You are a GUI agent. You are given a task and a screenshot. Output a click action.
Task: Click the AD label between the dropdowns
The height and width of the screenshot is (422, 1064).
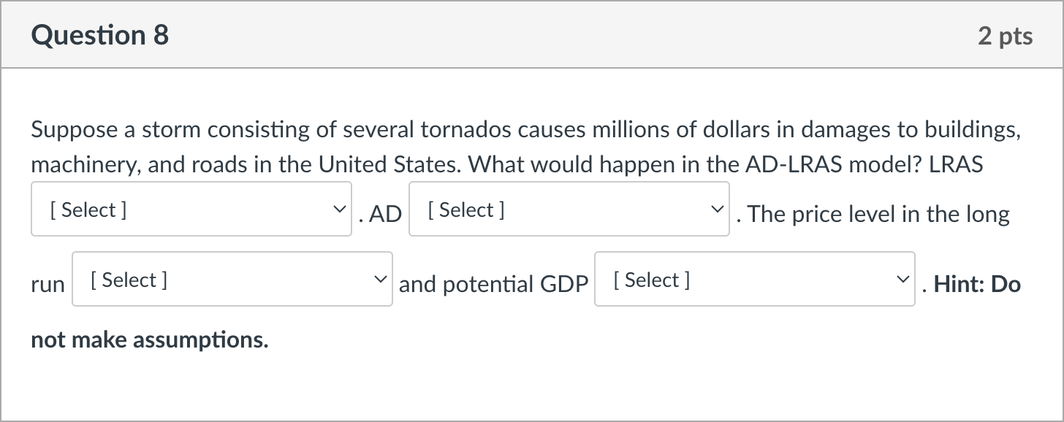(x=387, y=214)
